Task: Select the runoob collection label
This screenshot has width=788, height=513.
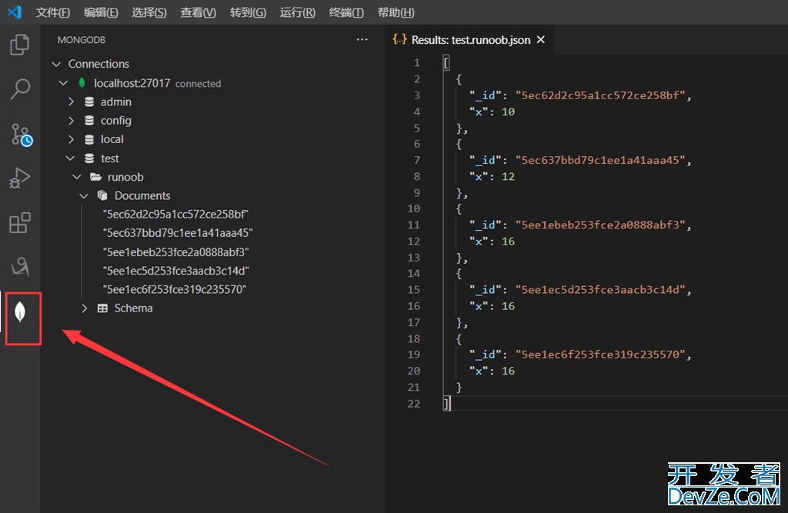Action: point(125,178)
